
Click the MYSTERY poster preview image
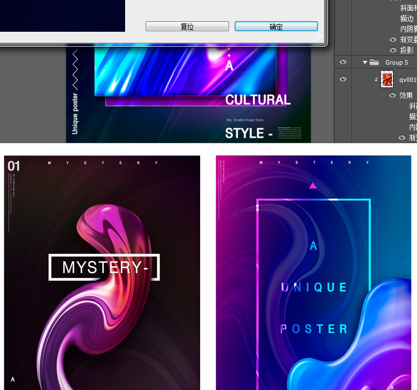click(x=102, y=272)
